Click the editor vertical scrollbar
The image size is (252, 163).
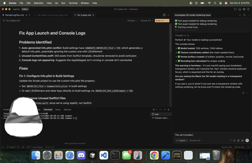170,38
